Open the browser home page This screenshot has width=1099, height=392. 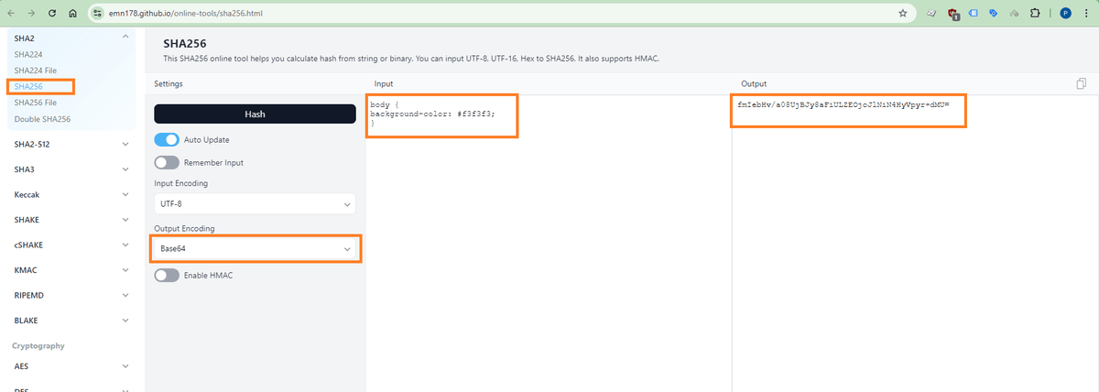(72, 14)
